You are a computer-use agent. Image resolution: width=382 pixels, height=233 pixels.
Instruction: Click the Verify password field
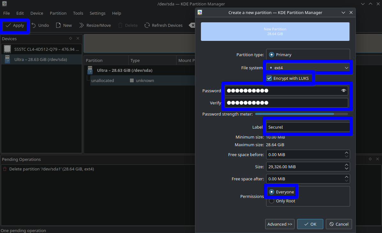click(286, 103)
